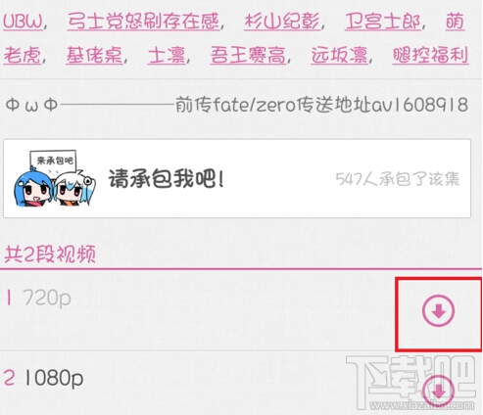Click the 共2段视频 section header
Image resolution: width=483 pixels, height=415 pixels.
click(x=50, y=254)
